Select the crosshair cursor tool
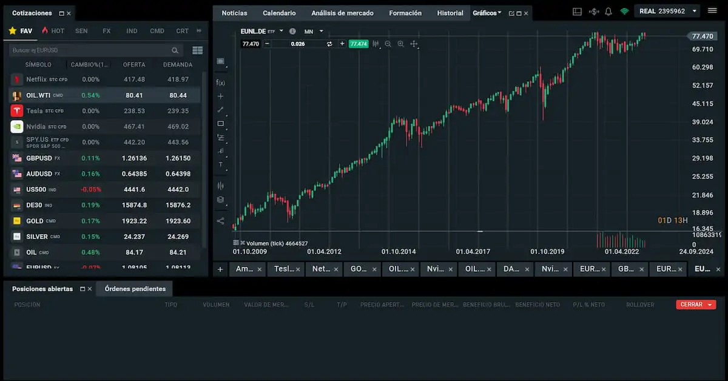This screenshot has height=381, width=728. [220, 96]
